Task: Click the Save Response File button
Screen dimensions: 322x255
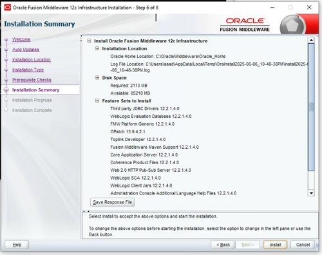Action: click(113, 202)
